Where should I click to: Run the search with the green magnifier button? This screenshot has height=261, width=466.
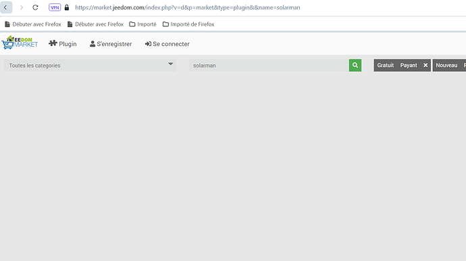[355, 65]
